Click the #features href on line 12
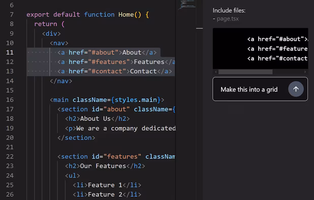The height and width of the screenshot is (200, 314). [109, 62]
